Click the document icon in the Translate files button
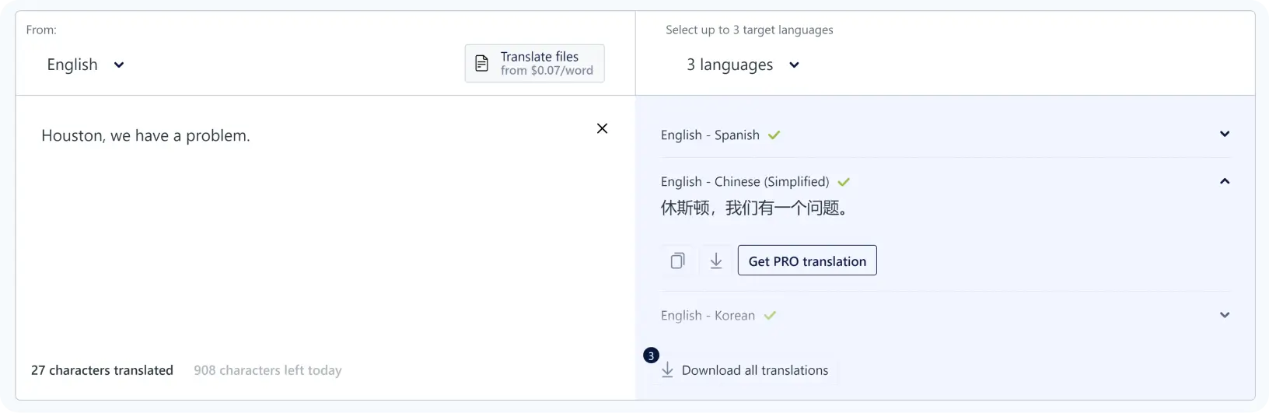Image resolution: width=1269 pixels, height=413 pixels. coord(482,63)
